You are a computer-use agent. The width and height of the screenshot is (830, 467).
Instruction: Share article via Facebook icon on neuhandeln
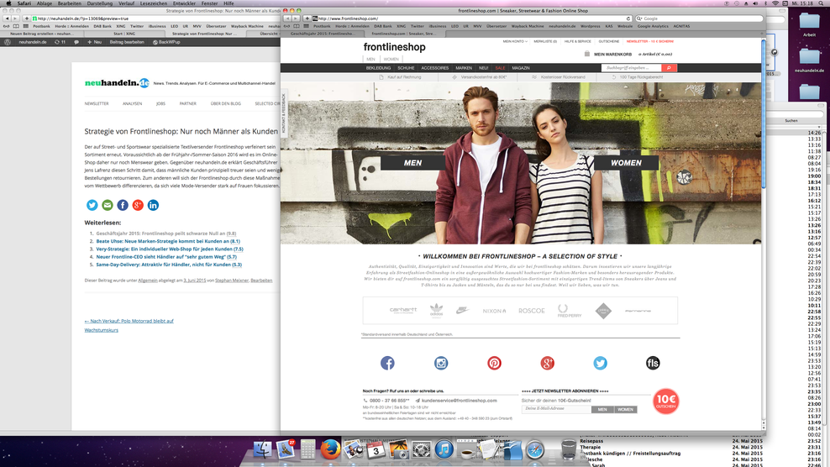[x=123, y=205]
